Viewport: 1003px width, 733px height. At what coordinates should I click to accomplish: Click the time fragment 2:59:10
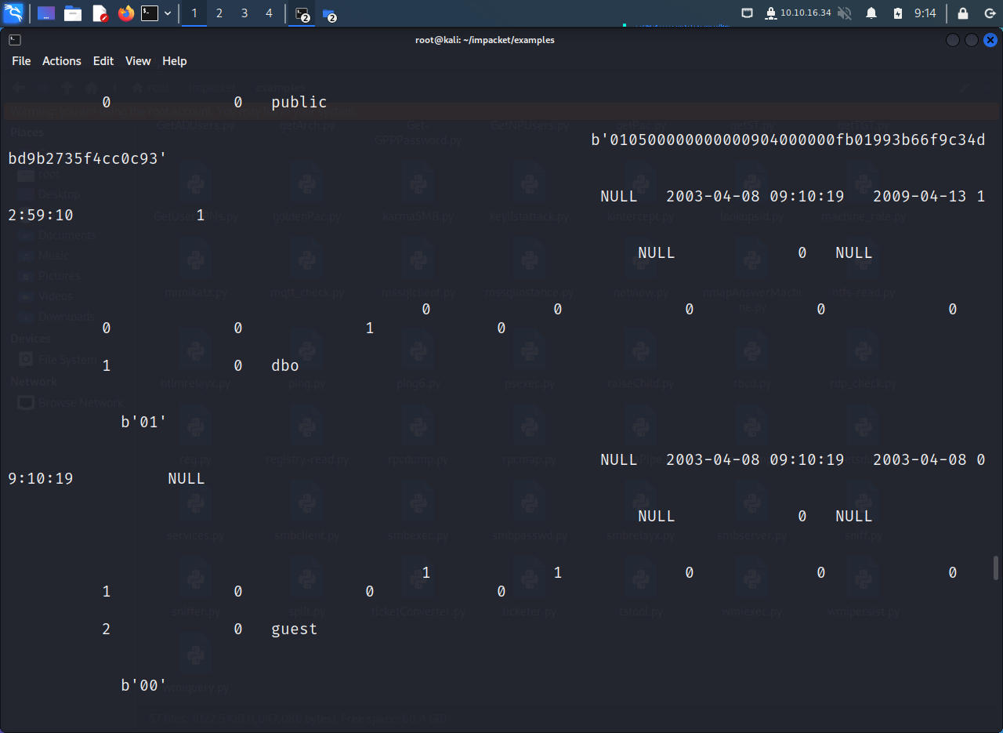[41, 216]
